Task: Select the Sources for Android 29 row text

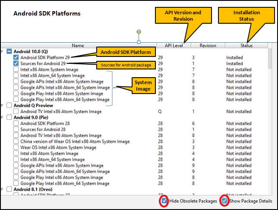Action: coord(43,63)
